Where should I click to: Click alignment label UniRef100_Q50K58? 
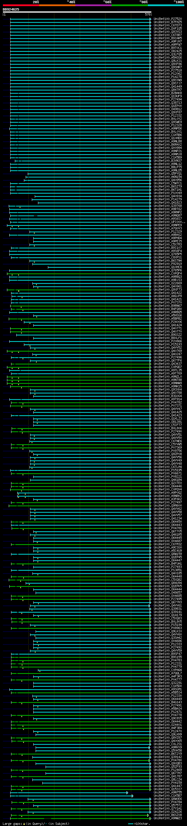pos(168,751)
